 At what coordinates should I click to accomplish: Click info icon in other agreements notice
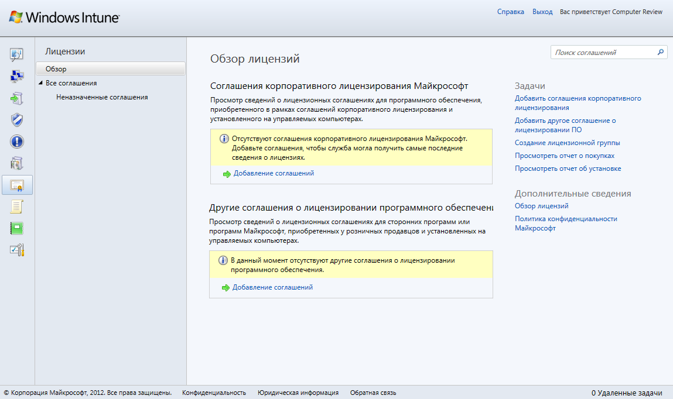223,260
